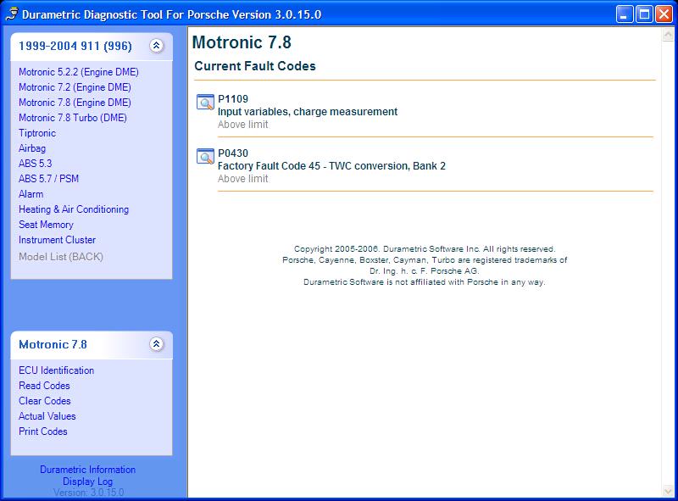
Task: Open the Display Log link
Action: point(88,482)
